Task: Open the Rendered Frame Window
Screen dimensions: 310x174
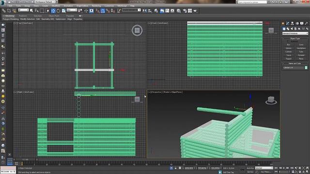Action: (x=190, y=11)
